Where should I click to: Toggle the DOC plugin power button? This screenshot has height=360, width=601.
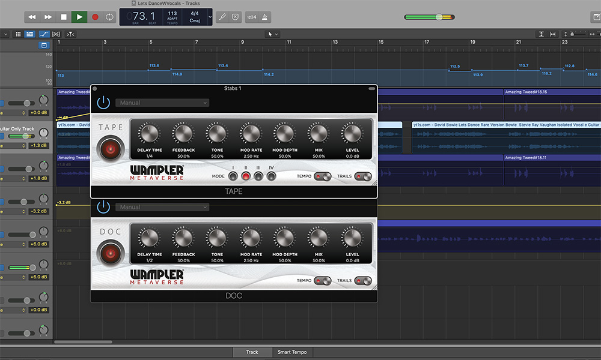point(103,207)
